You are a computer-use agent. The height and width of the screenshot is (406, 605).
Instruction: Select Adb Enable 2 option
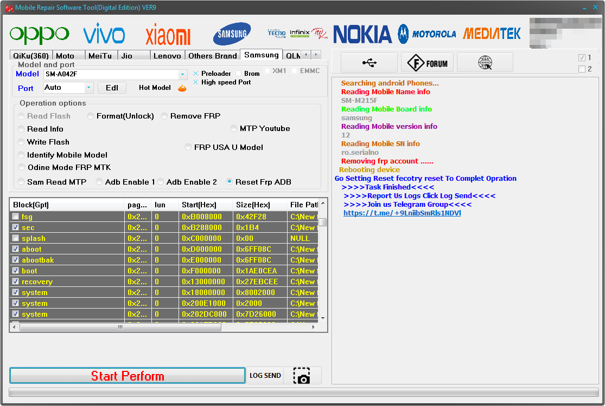[161, 182]
